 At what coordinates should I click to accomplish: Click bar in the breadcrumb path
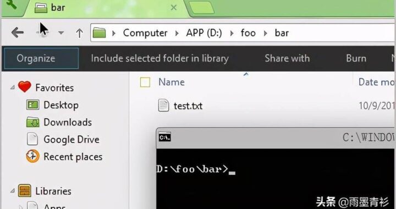pos(282,33)
